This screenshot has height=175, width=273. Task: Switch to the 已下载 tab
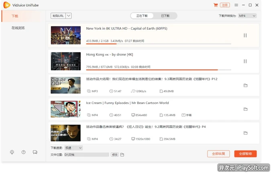165,16
